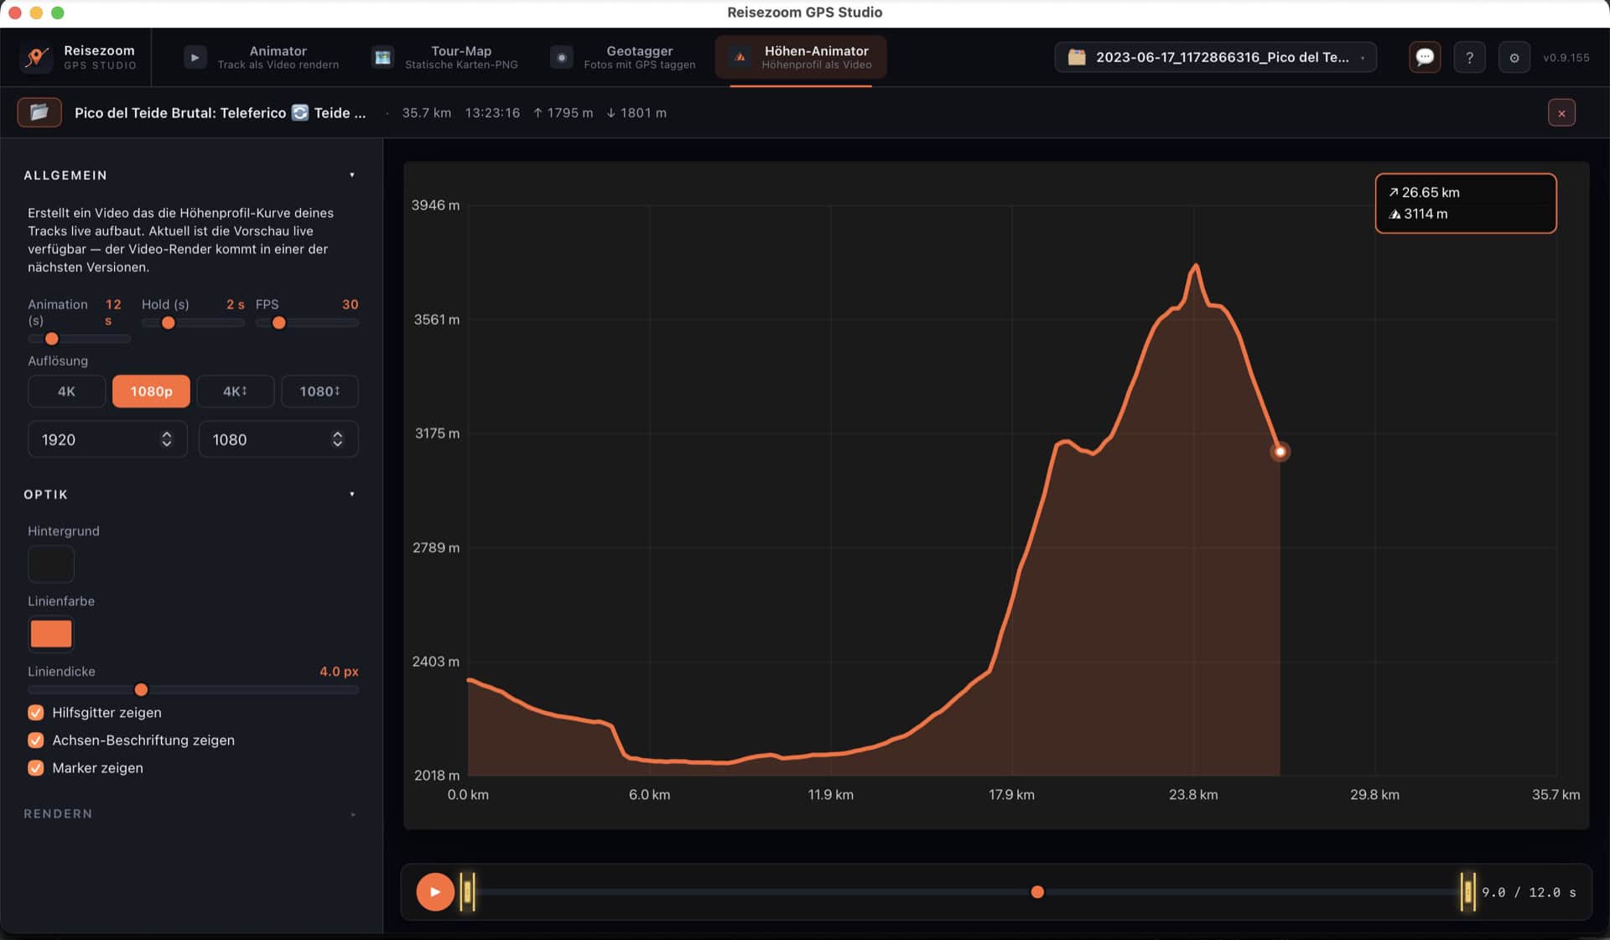The width and height of the screenshot is (1610, 940).
Task: Uncheck the Marker zeigen checkbox
Action: [36, 768]
